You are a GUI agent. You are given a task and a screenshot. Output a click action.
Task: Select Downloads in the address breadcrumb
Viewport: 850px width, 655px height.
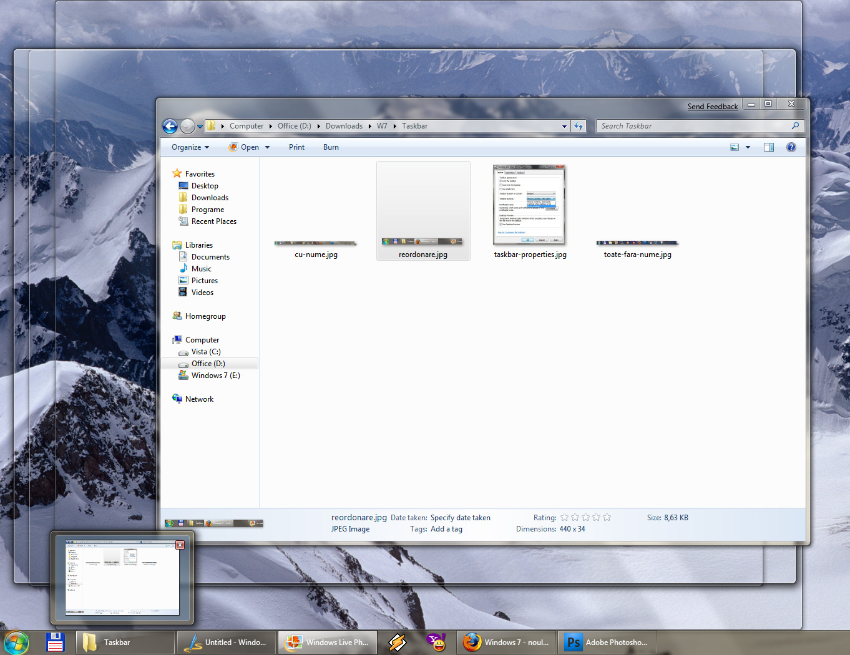[x=344, y=126]
